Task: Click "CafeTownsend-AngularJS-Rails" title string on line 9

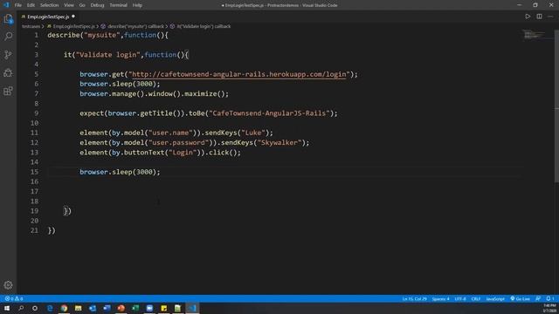Action: click(269, 113)
